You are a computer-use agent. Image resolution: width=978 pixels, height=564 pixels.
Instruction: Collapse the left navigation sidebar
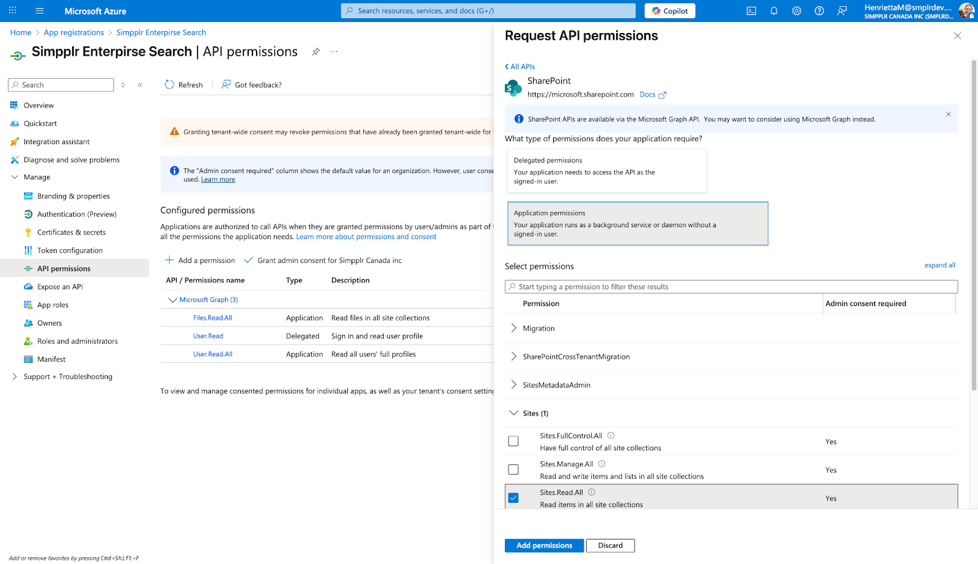click(x=140, y=85)
